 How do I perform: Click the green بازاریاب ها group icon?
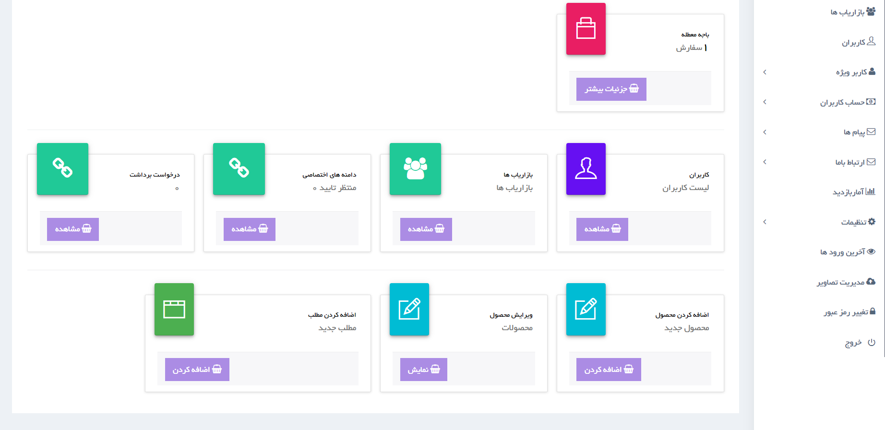tap(415, 169)
